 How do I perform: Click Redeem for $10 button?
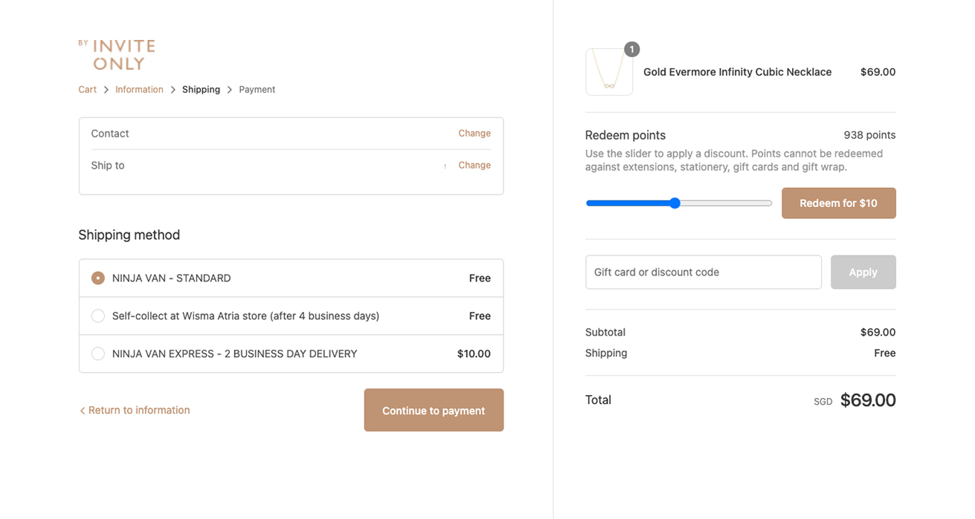[838, 203]
